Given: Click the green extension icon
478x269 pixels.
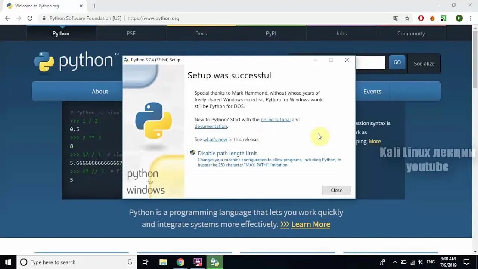Looking at the screenshot, I should (x=443, y=18).
